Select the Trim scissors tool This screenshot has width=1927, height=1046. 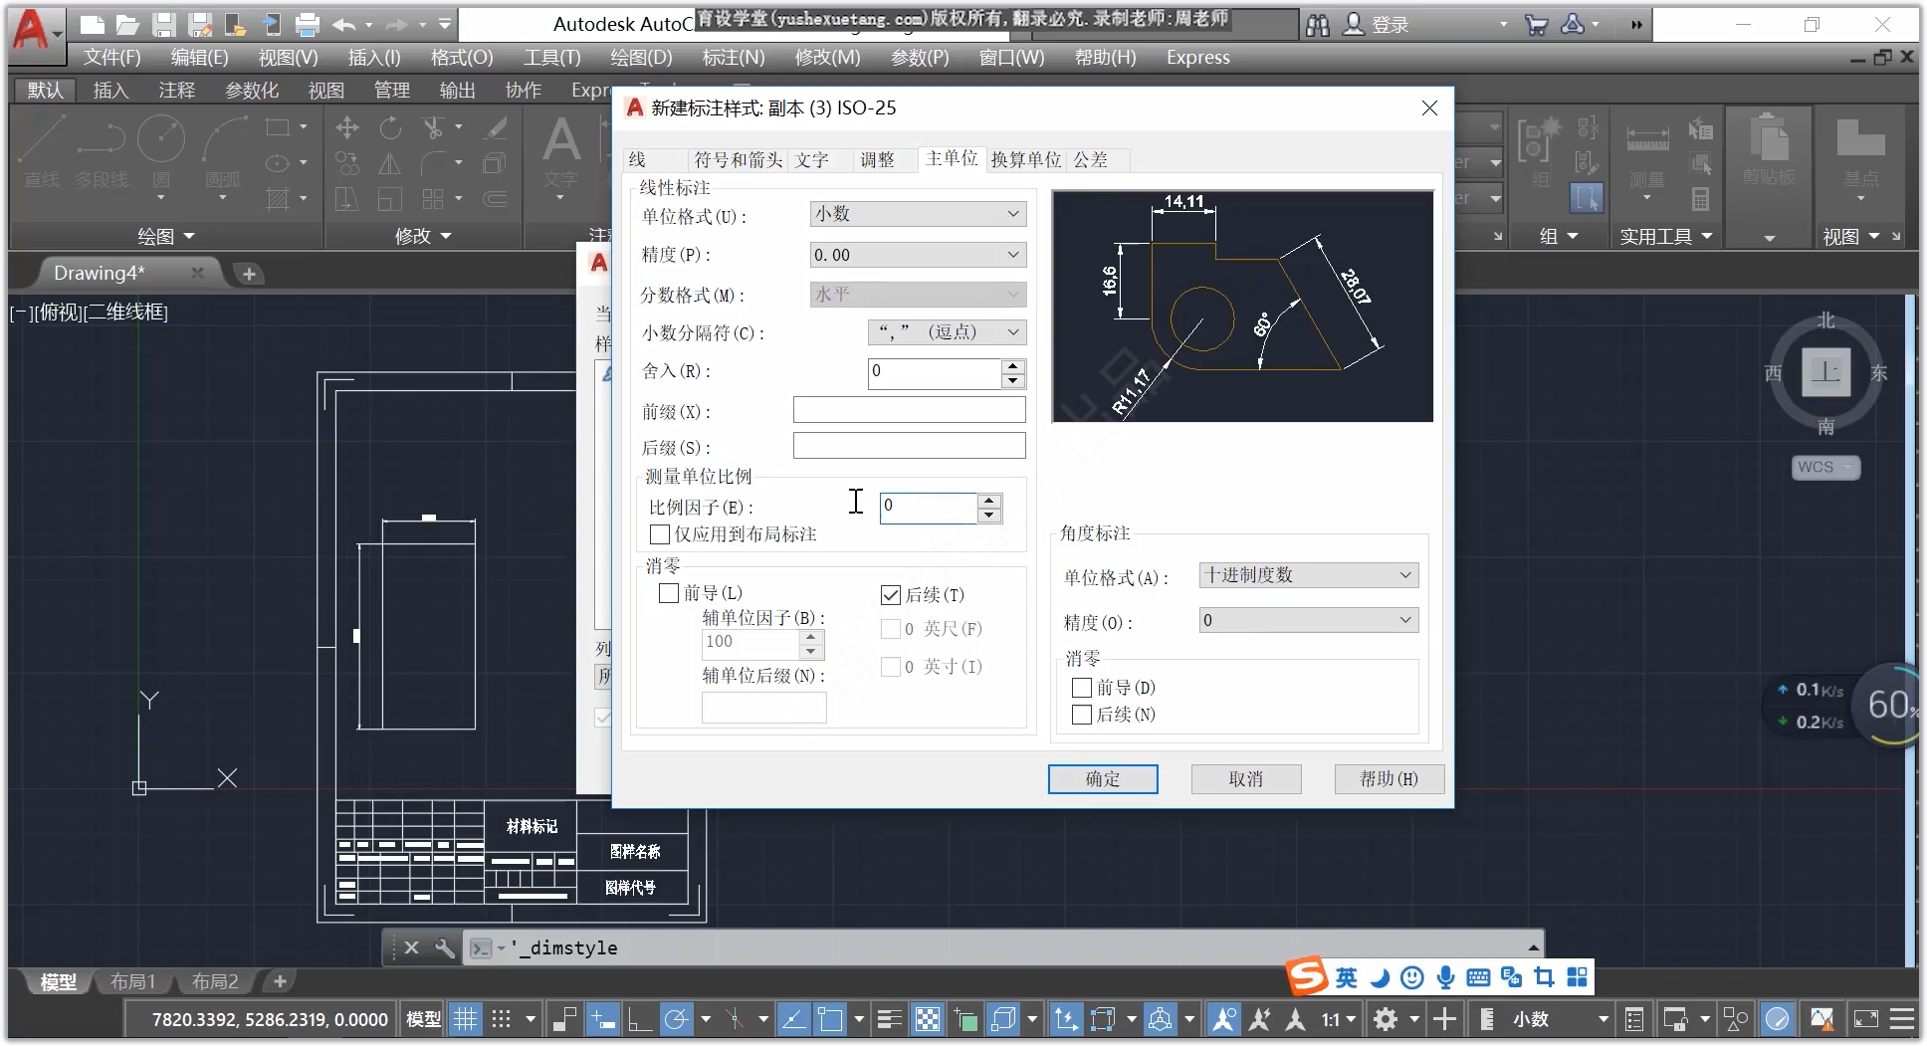[x=433, y=127]
